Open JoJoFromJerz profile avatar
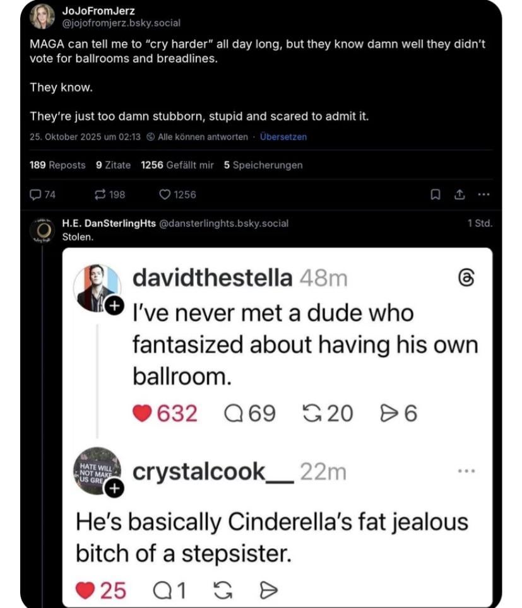Image resolution: width=522 pixels, height=608 pixels. [42, 16]
